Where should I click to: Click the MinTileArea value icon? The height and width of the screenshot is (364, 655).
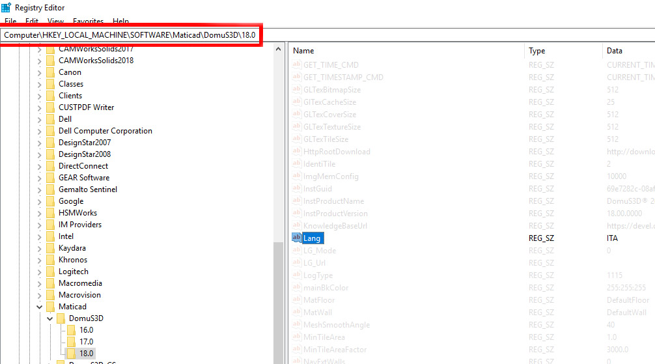tap(297, 337)
